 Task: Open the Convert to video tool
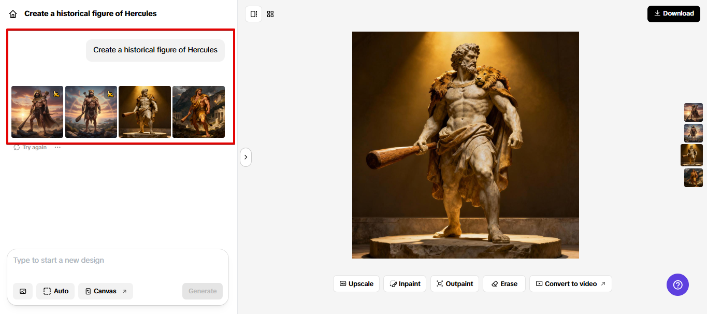click(x=570, y=283)
